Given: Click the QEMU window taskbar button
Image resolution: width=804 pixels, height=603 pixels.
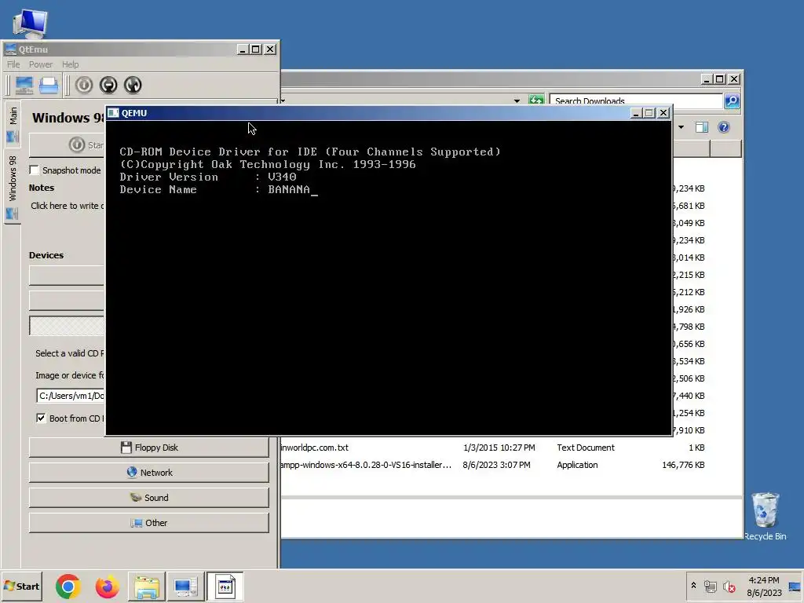Looking at the screenshot, I should (225, 587).
